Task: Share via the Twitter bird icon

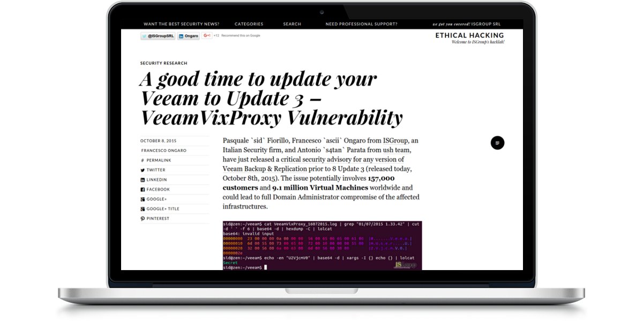Action: pyautogui.click(x=143, y=170)
